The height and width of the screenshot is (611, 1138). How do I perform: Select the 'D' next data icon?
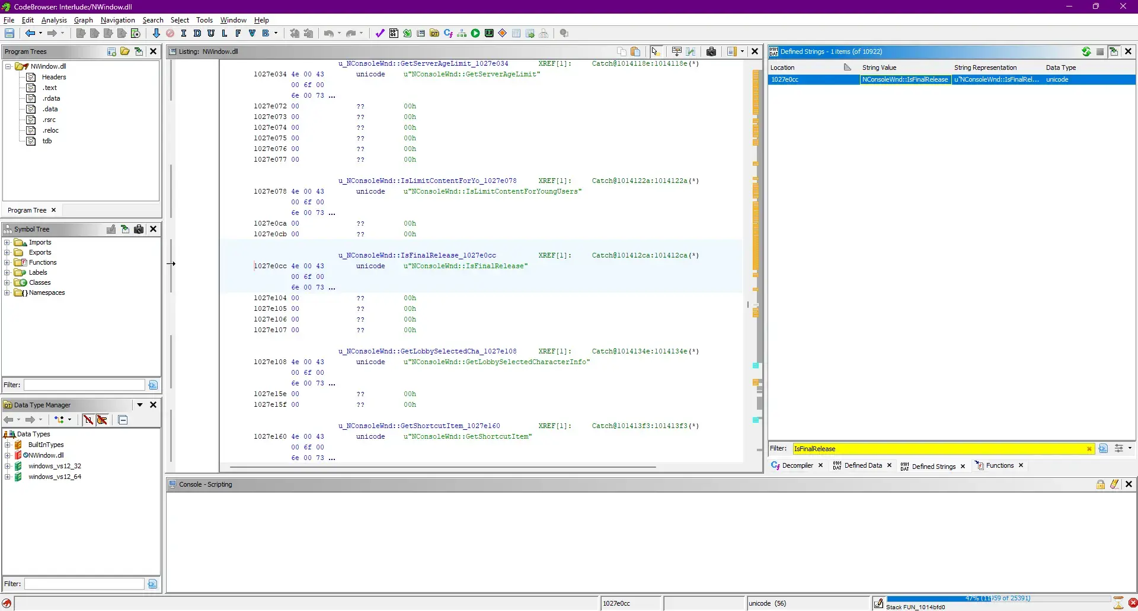coord(197,34)
